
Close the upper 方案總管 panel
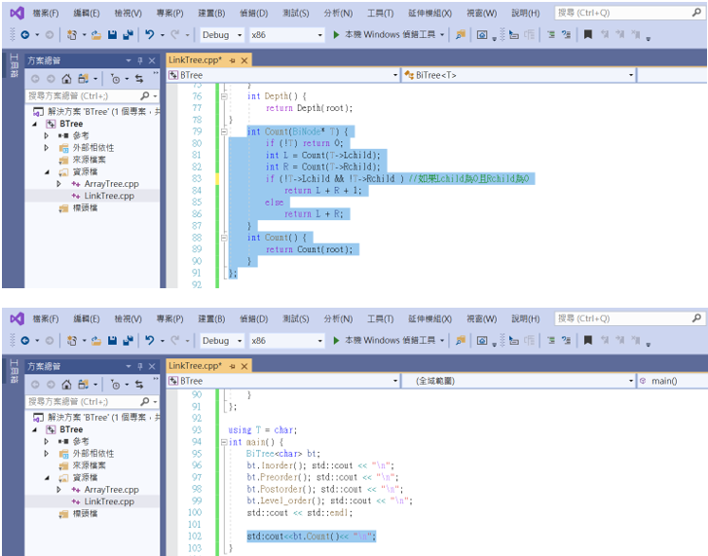point(152,60)
